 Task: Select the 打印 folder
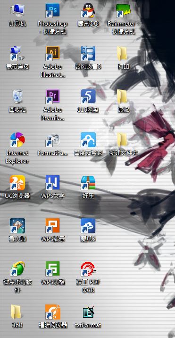[x=122, y=53]
